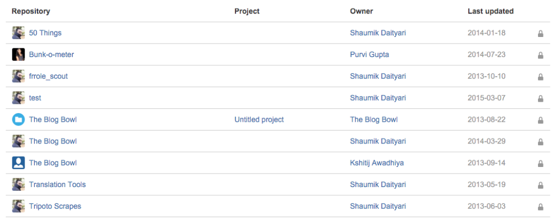Image resolution: width=557 pixels, height=223 pixels.
Task: Sort by the Last updated column header
Action: (491, 11)
